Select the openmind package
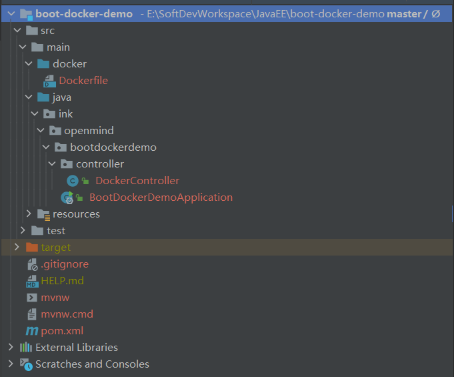The width and height of the screenshot is (454, 377). coord(89,130)
